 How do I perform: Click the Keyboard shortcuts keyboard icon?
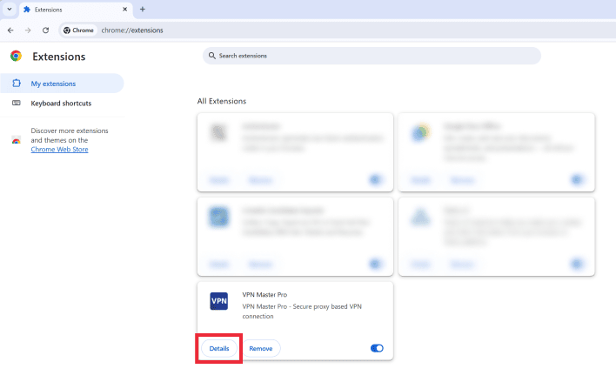coord(17,103)
